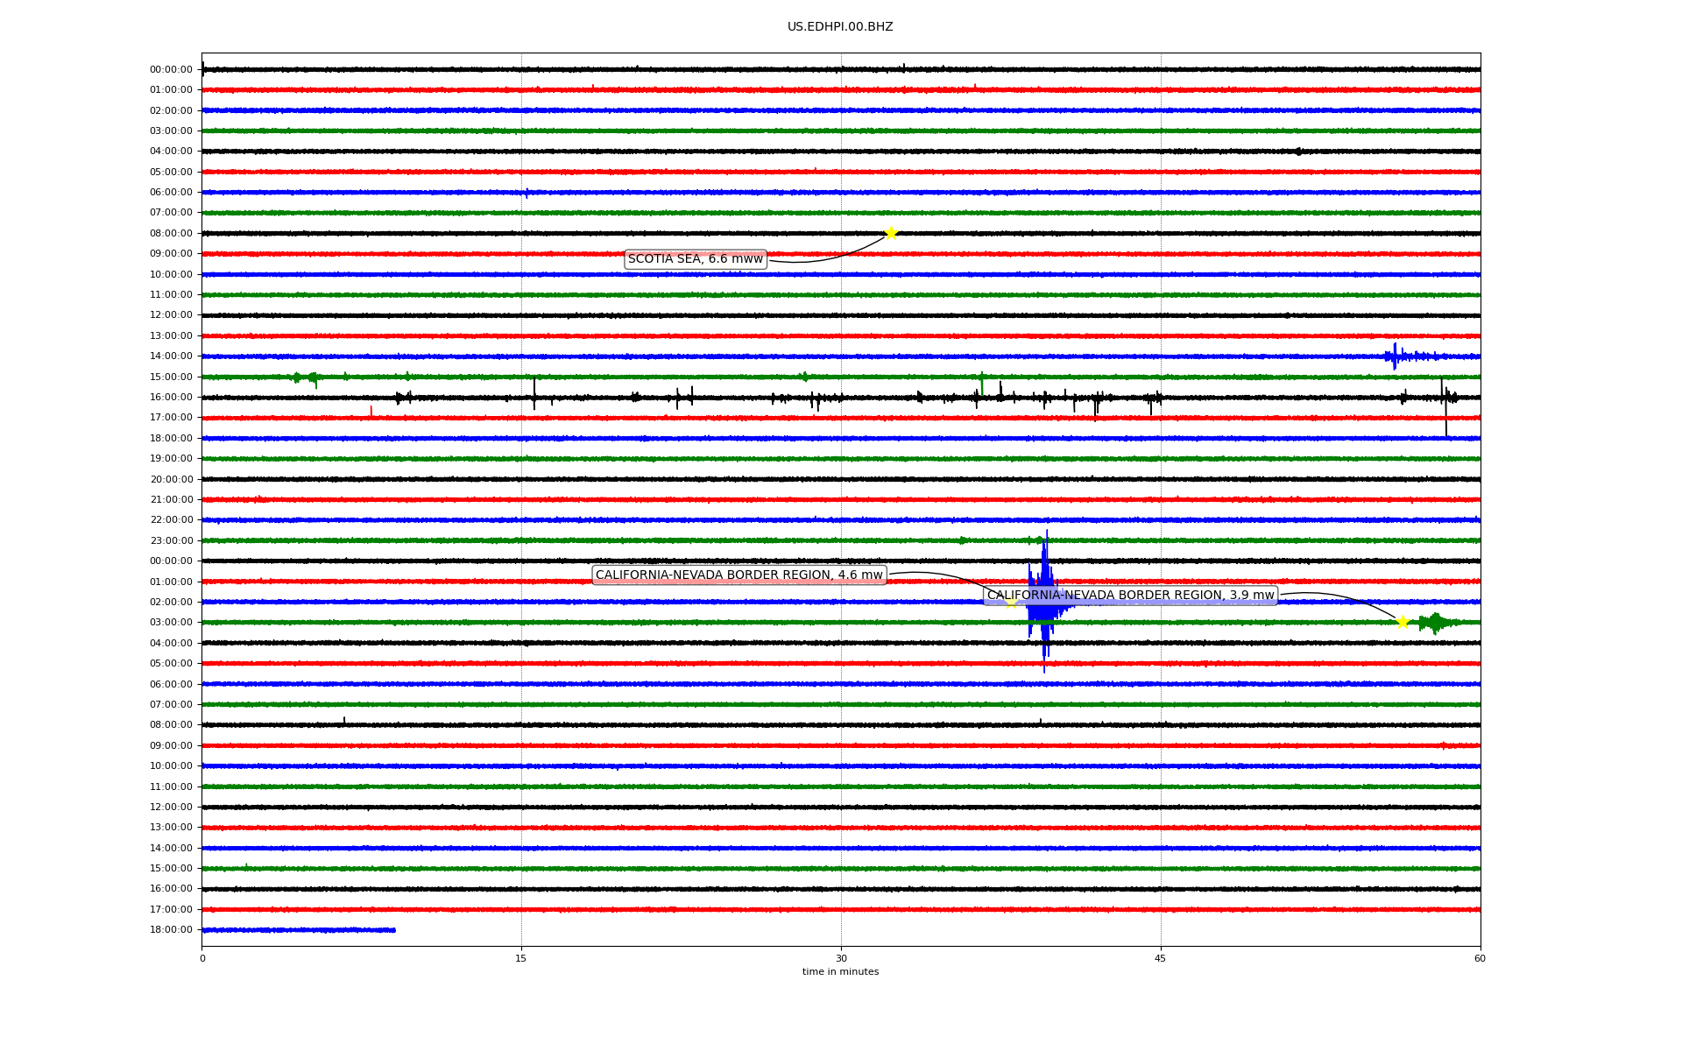Click the 21:00:00 row time label

pos(171,500)
